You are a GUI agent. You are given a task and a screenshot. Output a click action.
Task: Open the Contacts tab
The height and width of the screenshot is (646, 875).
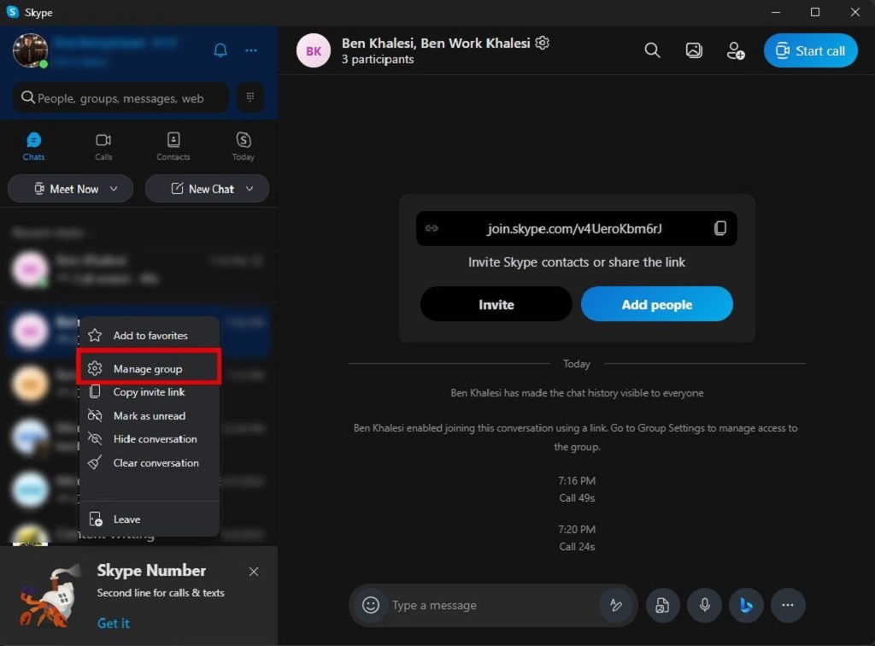point(173,147)
